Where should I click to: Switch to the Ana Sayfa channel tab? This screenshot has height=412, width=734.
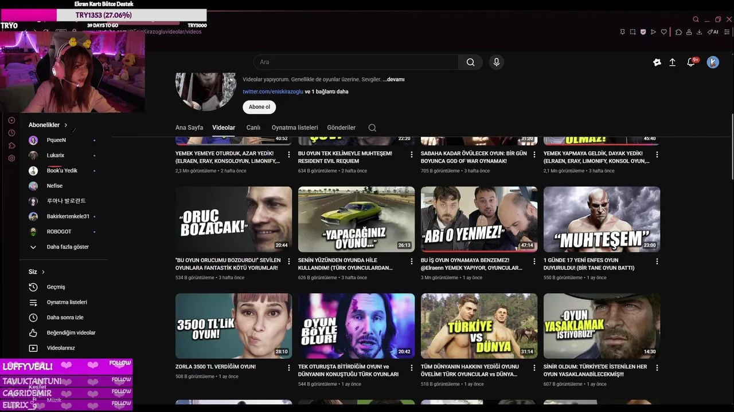click(189, 128)
